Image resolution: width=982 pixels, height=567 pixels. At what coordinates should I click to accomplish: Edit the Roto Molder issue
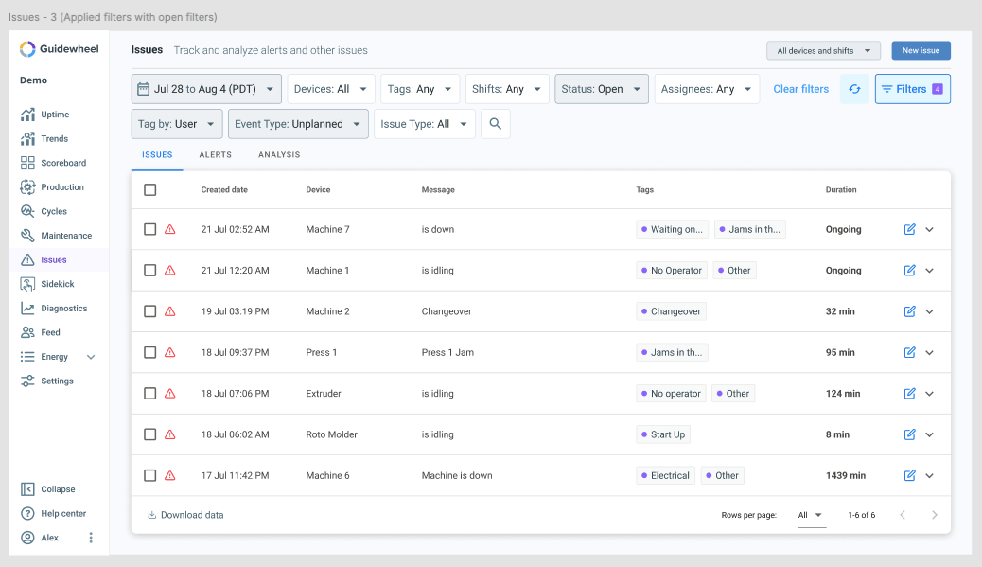[x=910, y=434]
